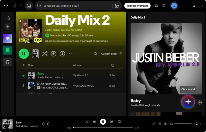Add Baby to Liked Songs in right panel
Screen dimensions: 206x132
(x=200, y=102)
